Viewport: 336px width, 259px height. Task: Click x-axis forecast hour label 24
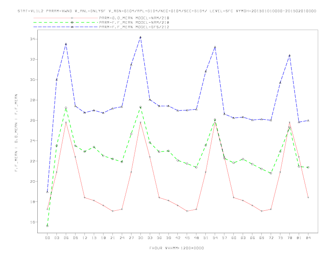tap(122, 238)
